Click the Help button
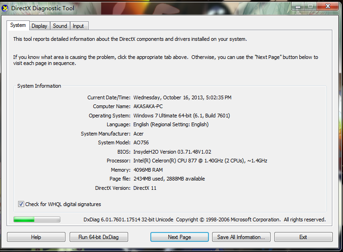Screen dimensions: 343x252 coord(36,237)
